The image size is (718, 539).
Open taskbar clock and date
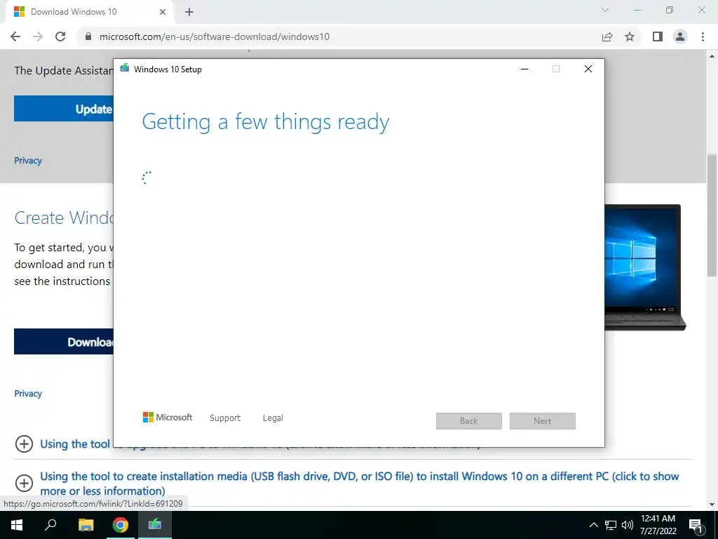click(658, 525)
